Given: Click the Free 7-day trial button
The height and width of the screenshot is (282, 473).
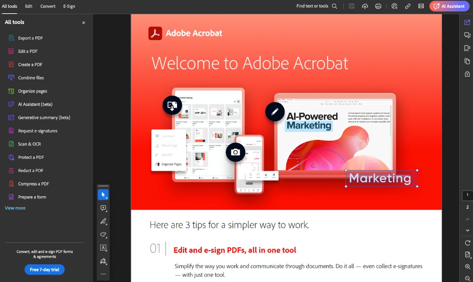Looking at the screenshot, I should 44,270.
